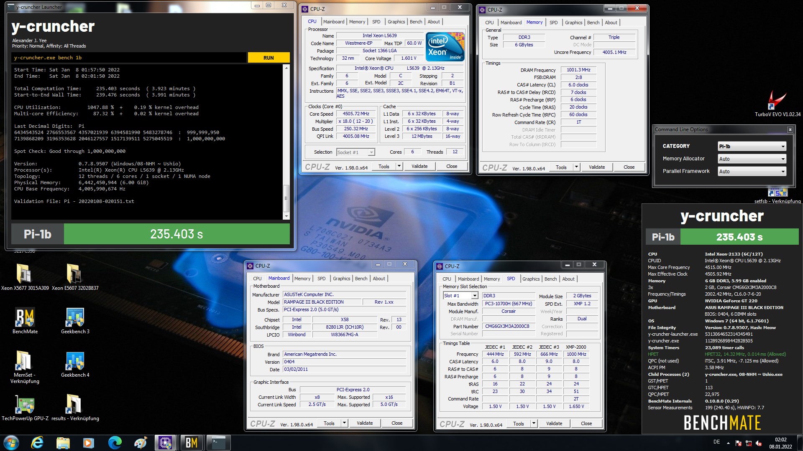803x451 pixels.
Task: Open Graphics tab in CPU-Z Mainboard window
Action: tap(341, 279)
